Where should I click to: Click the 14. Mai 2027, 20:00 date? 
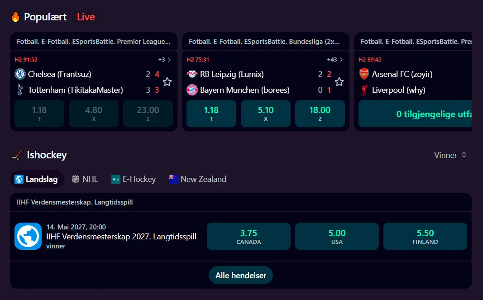[x=76, y=227]
